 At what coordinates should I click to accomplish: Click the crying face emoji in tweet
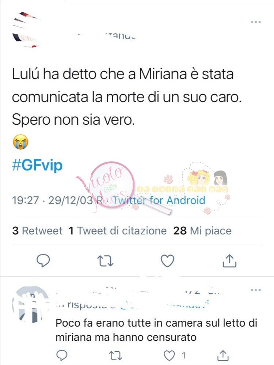[x=20, y=142]
